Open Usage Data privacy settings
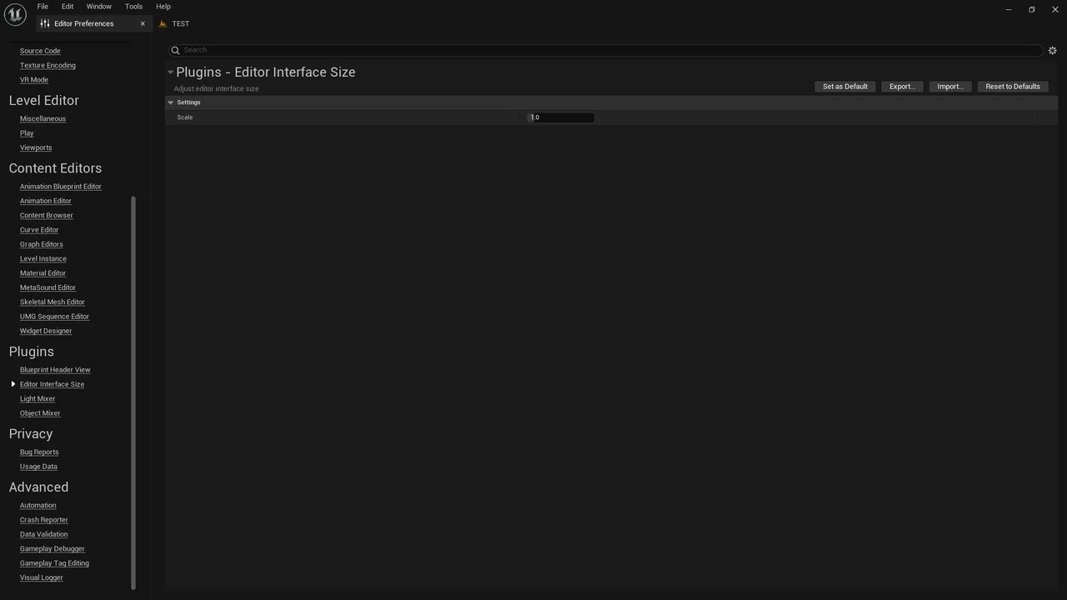The width and height of the screenshot is (1067, 600). (38, 467)
